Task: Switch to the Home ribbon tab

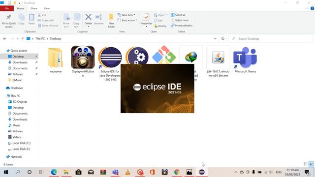Action: click(21, 8)
